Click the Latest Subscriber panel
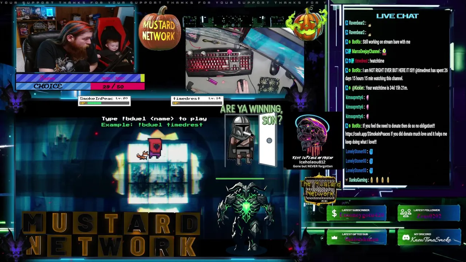 [356, 213]
